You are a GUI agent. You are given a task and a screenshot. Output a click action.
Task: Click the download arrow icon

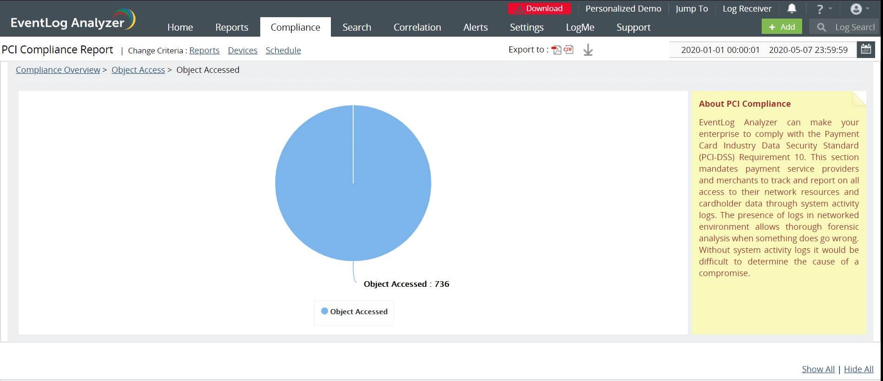[x=588, y=50]
